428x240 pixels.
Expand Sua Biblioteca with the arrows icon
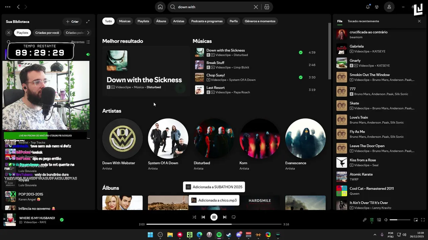[88, 22]
